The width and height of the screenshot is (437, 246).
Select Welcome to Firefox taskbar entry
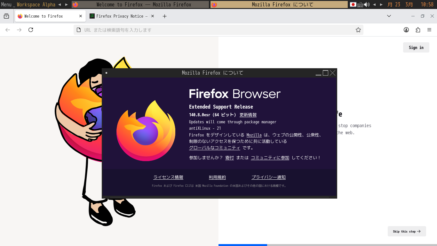coord(140,4)
